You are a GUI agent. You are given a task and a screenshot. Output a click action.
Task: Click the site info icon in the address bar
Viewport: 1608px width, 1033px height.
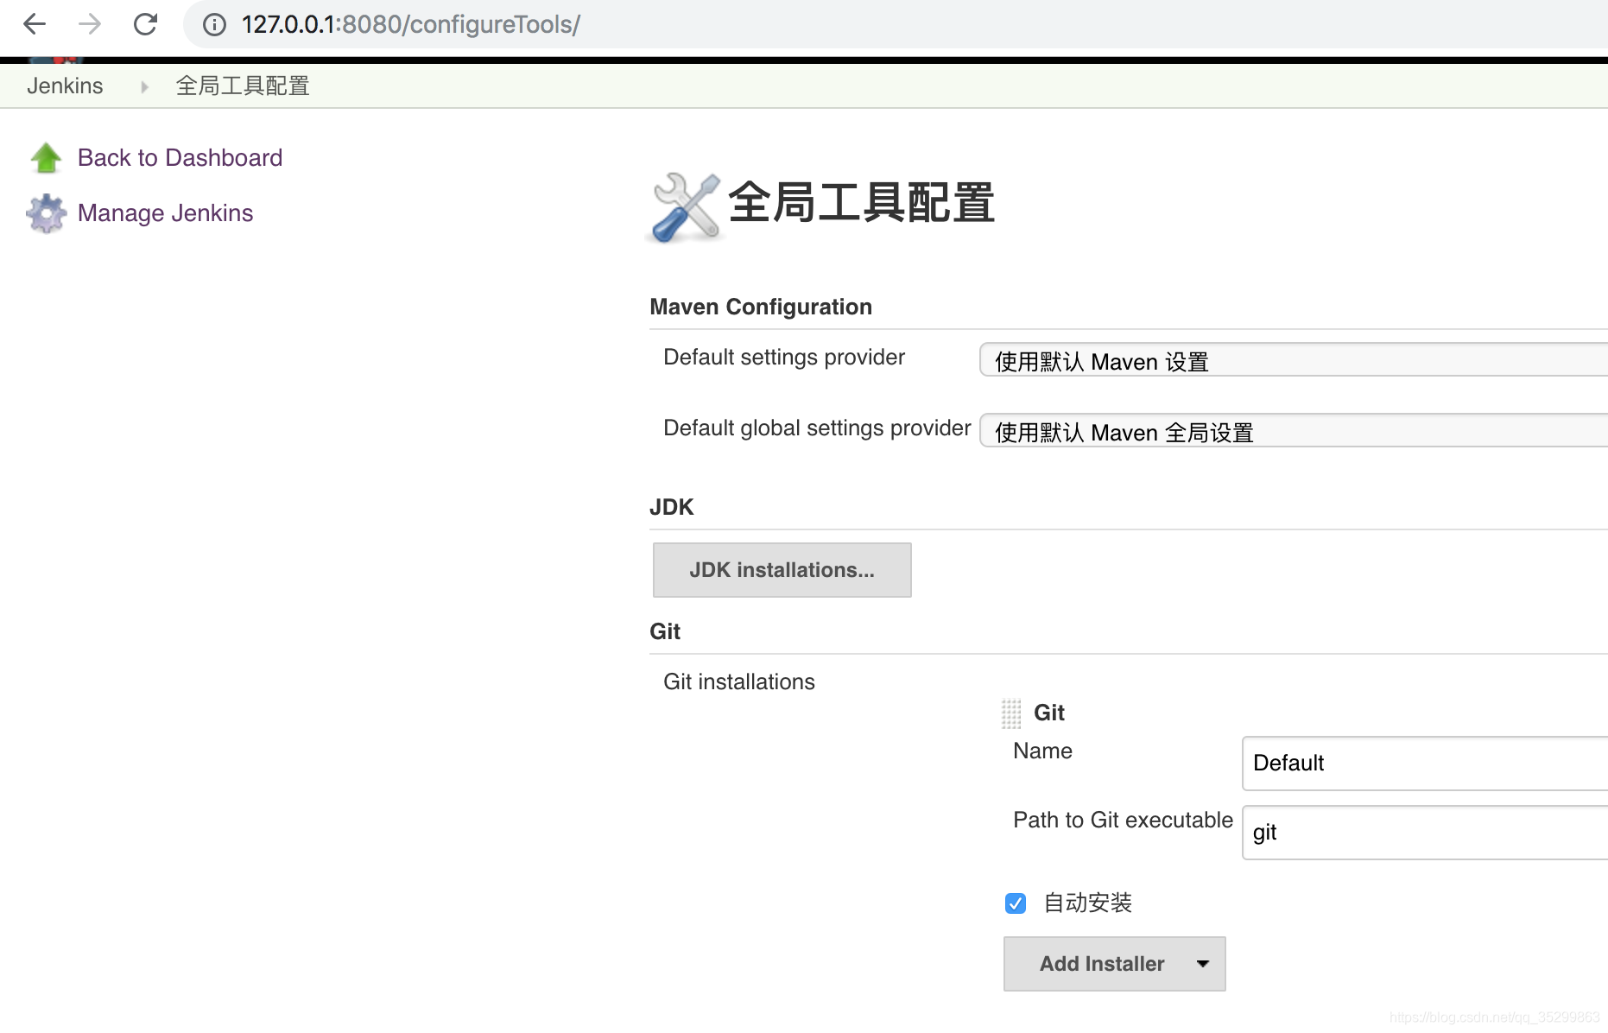tap(214, 24)
